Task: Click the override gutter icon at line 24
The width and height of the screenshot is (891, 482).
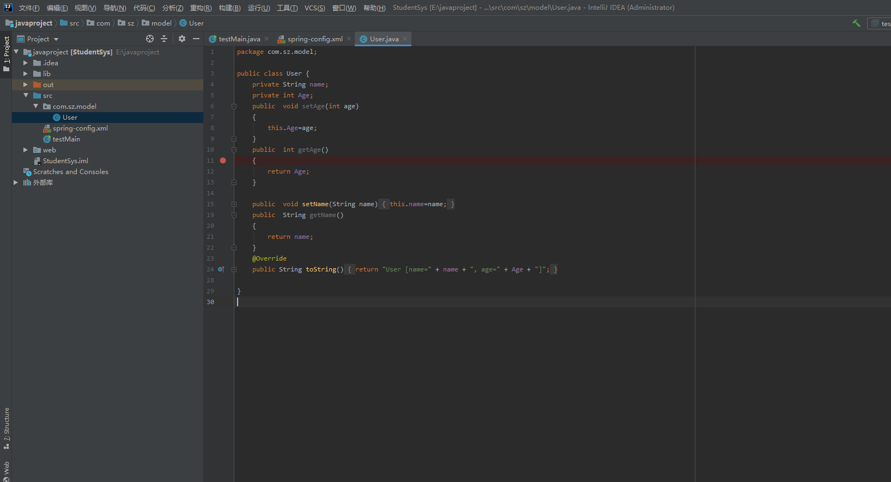Action: [x=221, y=269]
